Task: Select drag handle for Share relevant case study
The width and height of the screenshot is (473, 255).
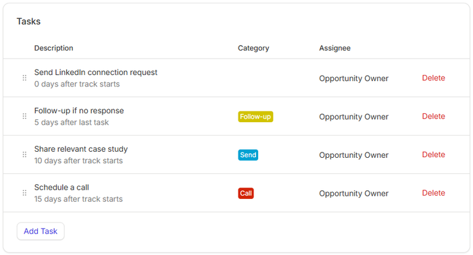Action: 24,154
